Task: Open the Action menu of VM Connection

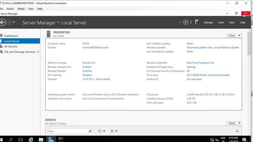Action: pos(10,9)
